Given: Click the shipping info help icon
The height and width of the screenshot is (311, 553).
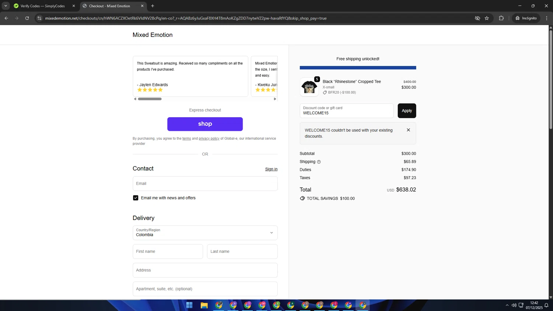Looking at the screenshot, I should 319,162.
